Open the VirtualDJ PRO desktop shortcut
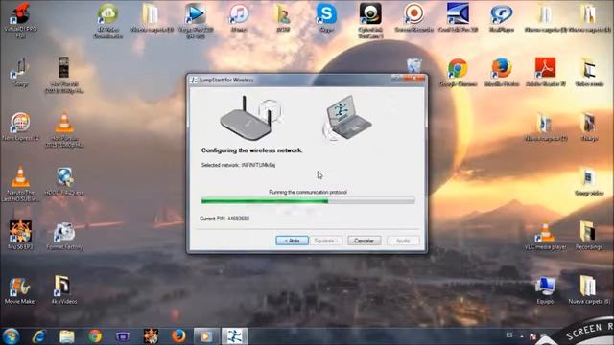614x345 pixels. [x=20, y=20]
